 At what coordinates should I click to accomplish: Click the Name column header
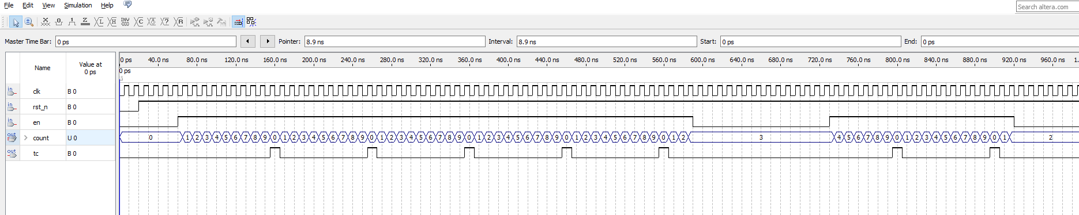[x=43, y=68]
